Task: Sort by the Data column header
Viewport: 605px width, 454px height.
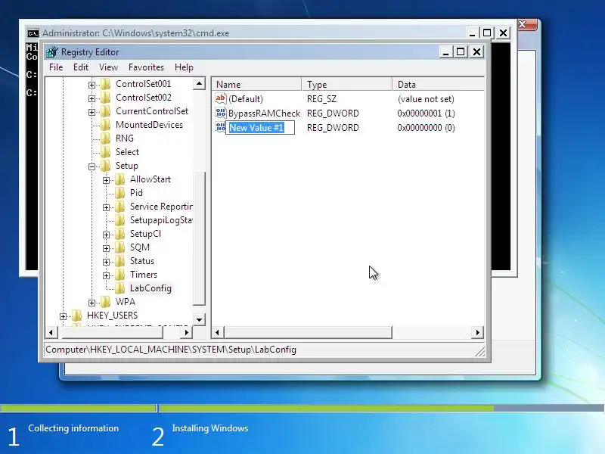Action: point(439,84)
